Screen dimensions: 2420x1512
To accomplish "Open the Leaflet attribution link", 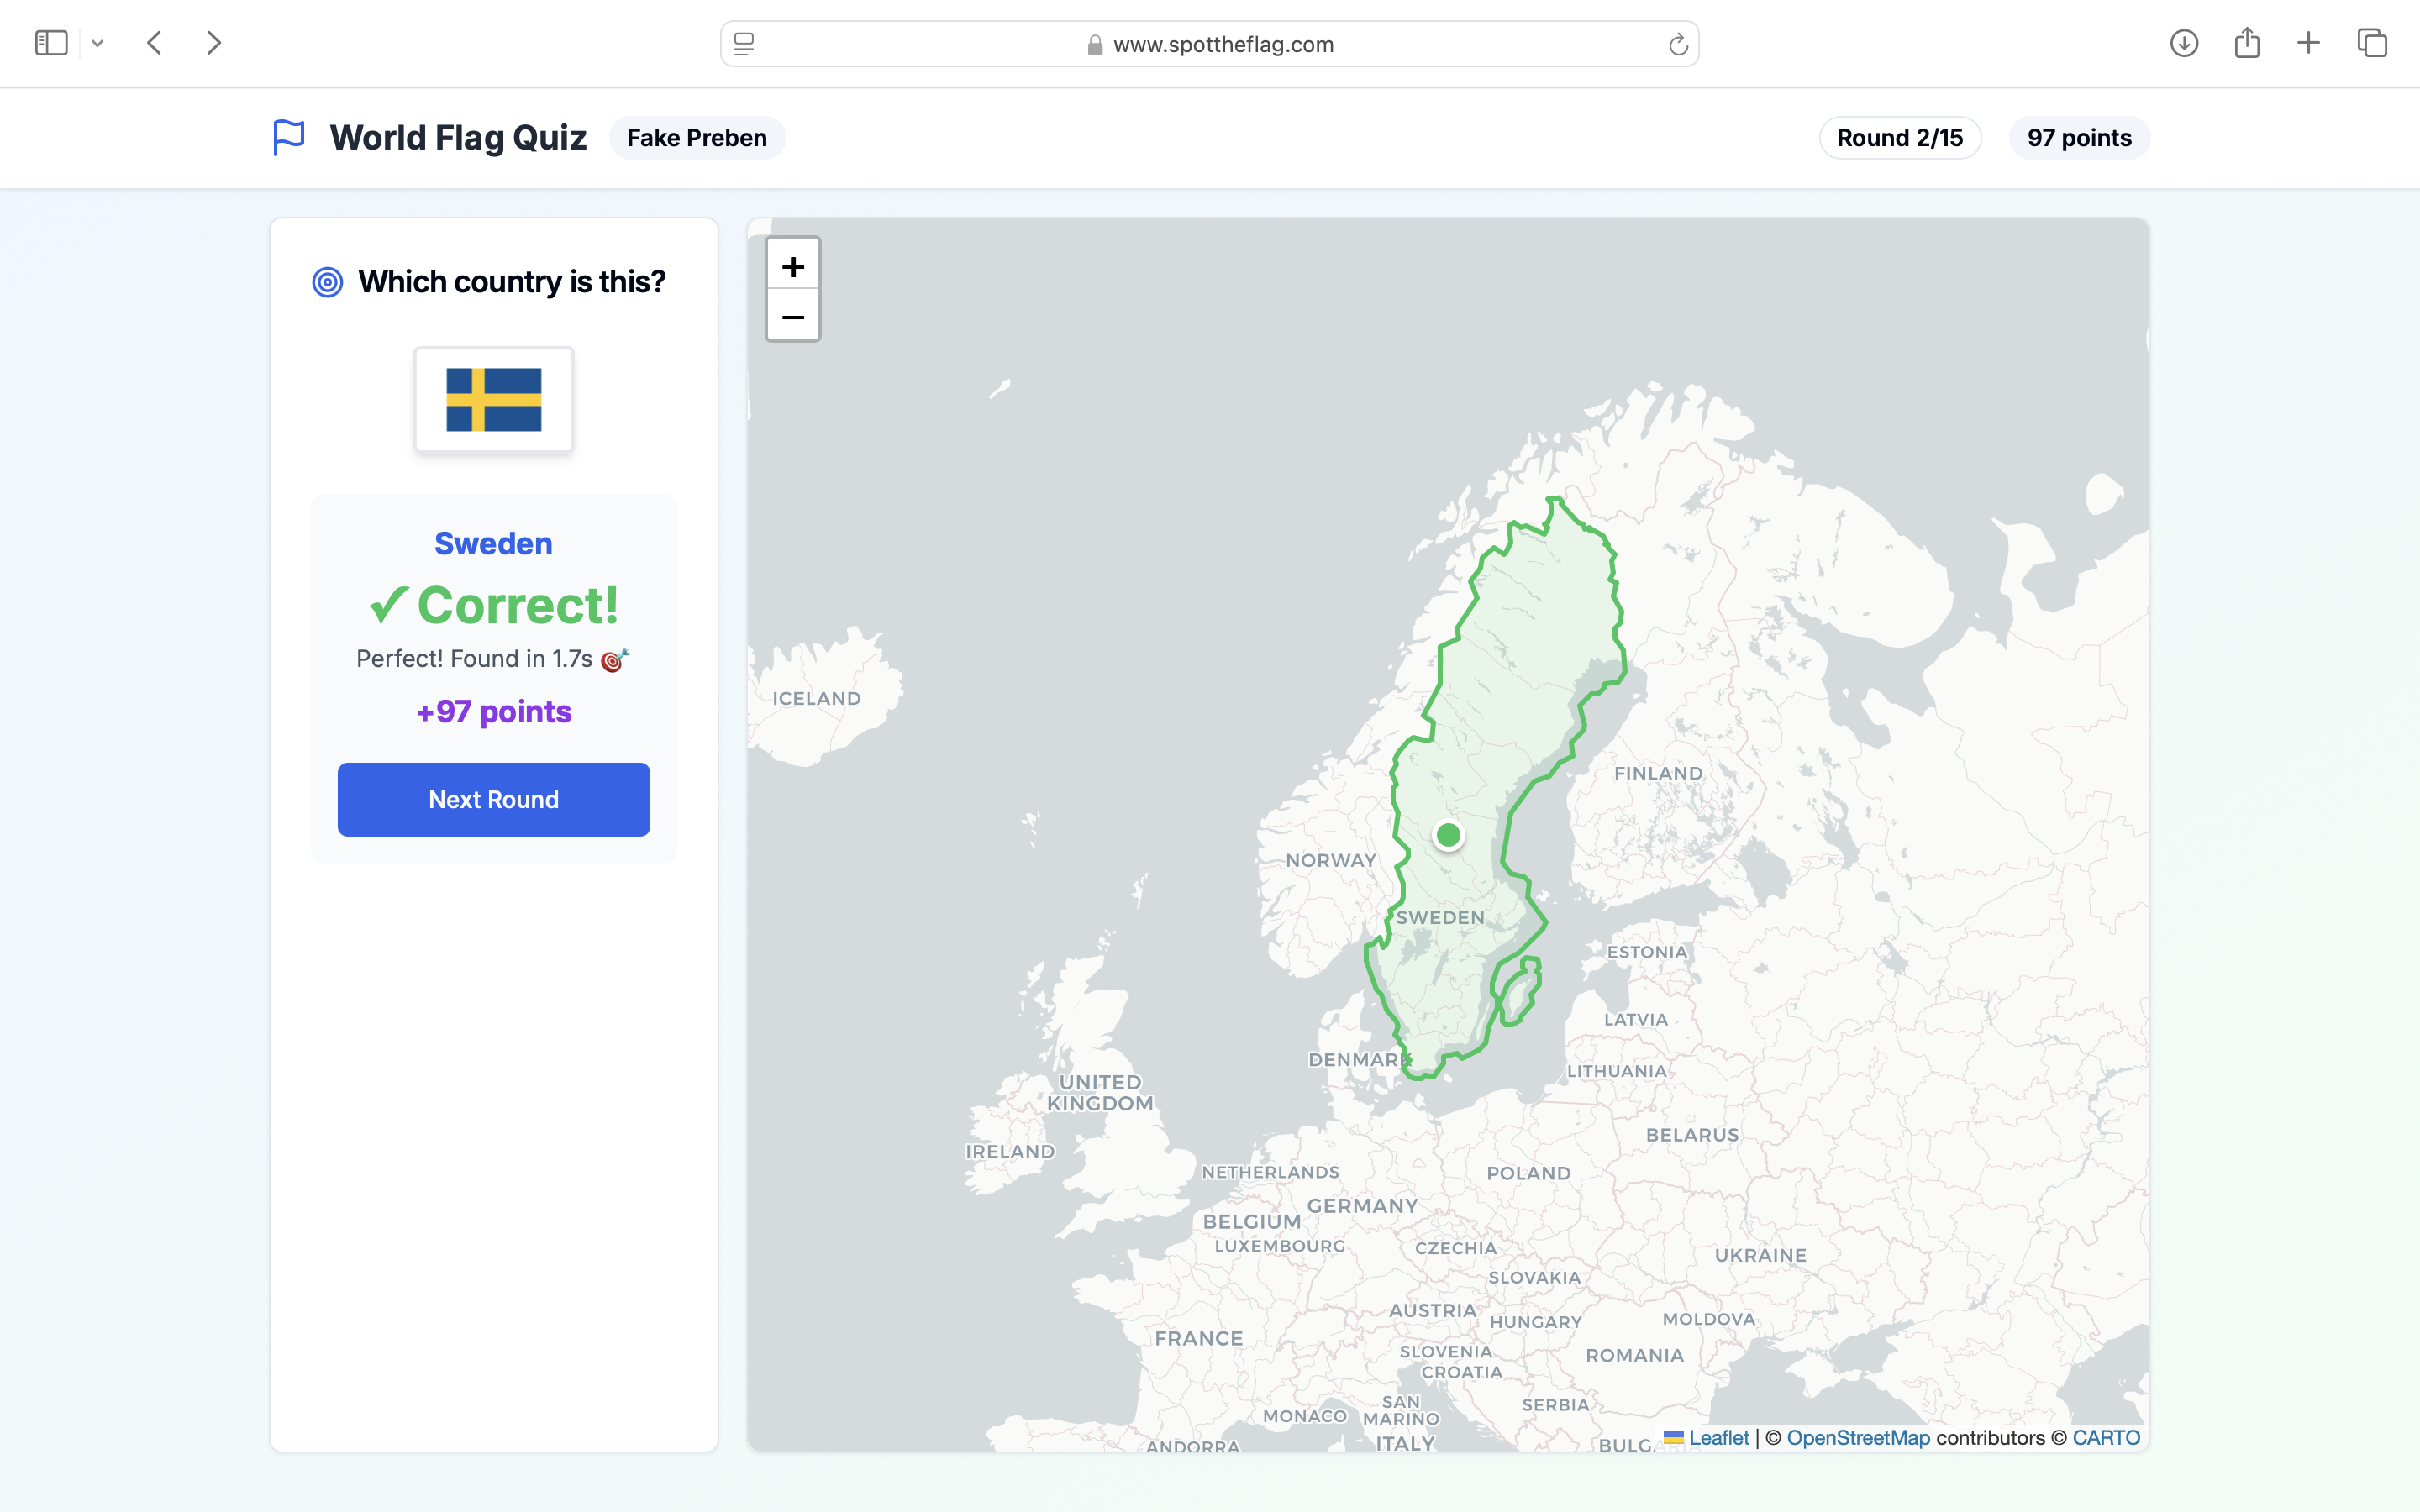I will [x=1718, y=1437].
